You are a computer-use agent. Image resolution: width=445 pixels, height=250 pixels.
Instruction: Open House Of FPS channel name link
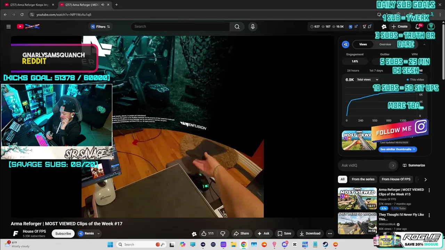(x=34, y=231)
